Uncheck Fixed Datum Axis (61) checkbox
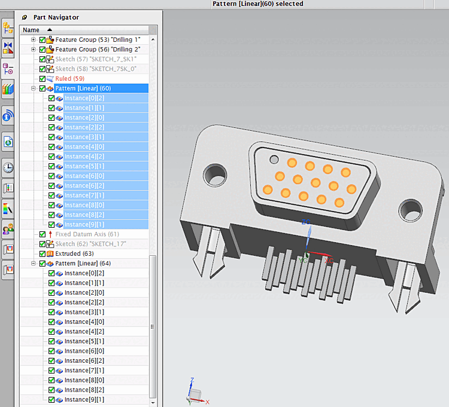 coord(42,234)
